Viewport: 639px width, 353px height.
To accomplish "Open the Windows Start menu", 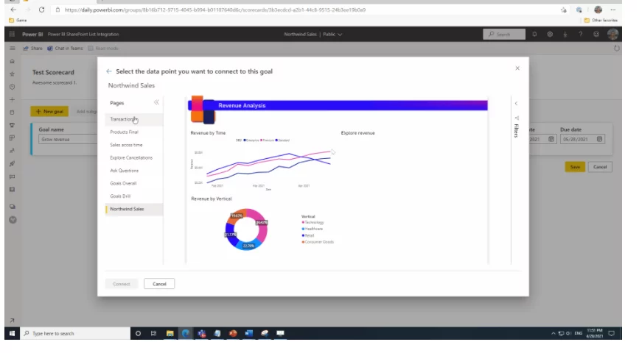I will pos(13,333).
